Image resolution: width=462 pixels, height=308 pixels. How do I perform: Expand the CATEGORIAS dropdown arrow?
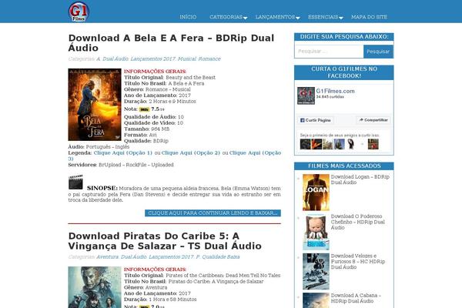[x=246, y=18]
